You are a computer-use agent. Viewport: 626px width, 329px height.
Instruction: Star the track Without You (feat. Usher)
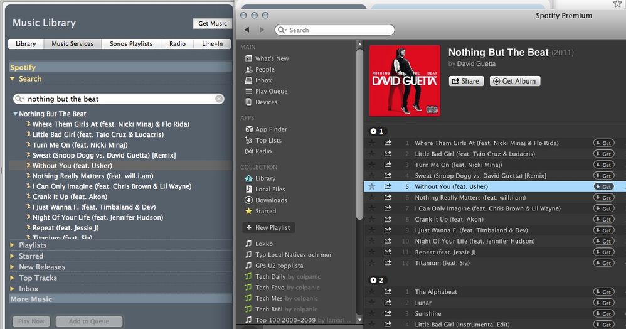(x=372, y=186)
